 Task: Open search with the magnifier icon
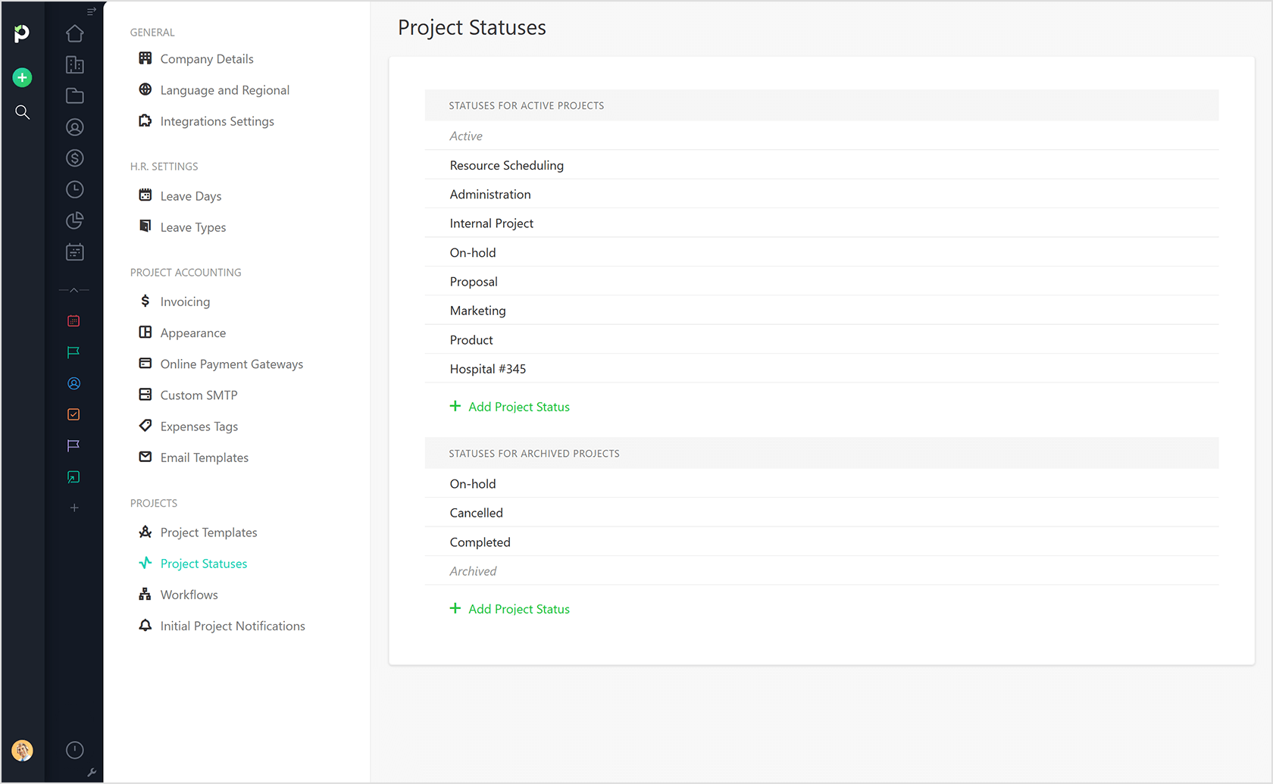[x=22, y=112]
